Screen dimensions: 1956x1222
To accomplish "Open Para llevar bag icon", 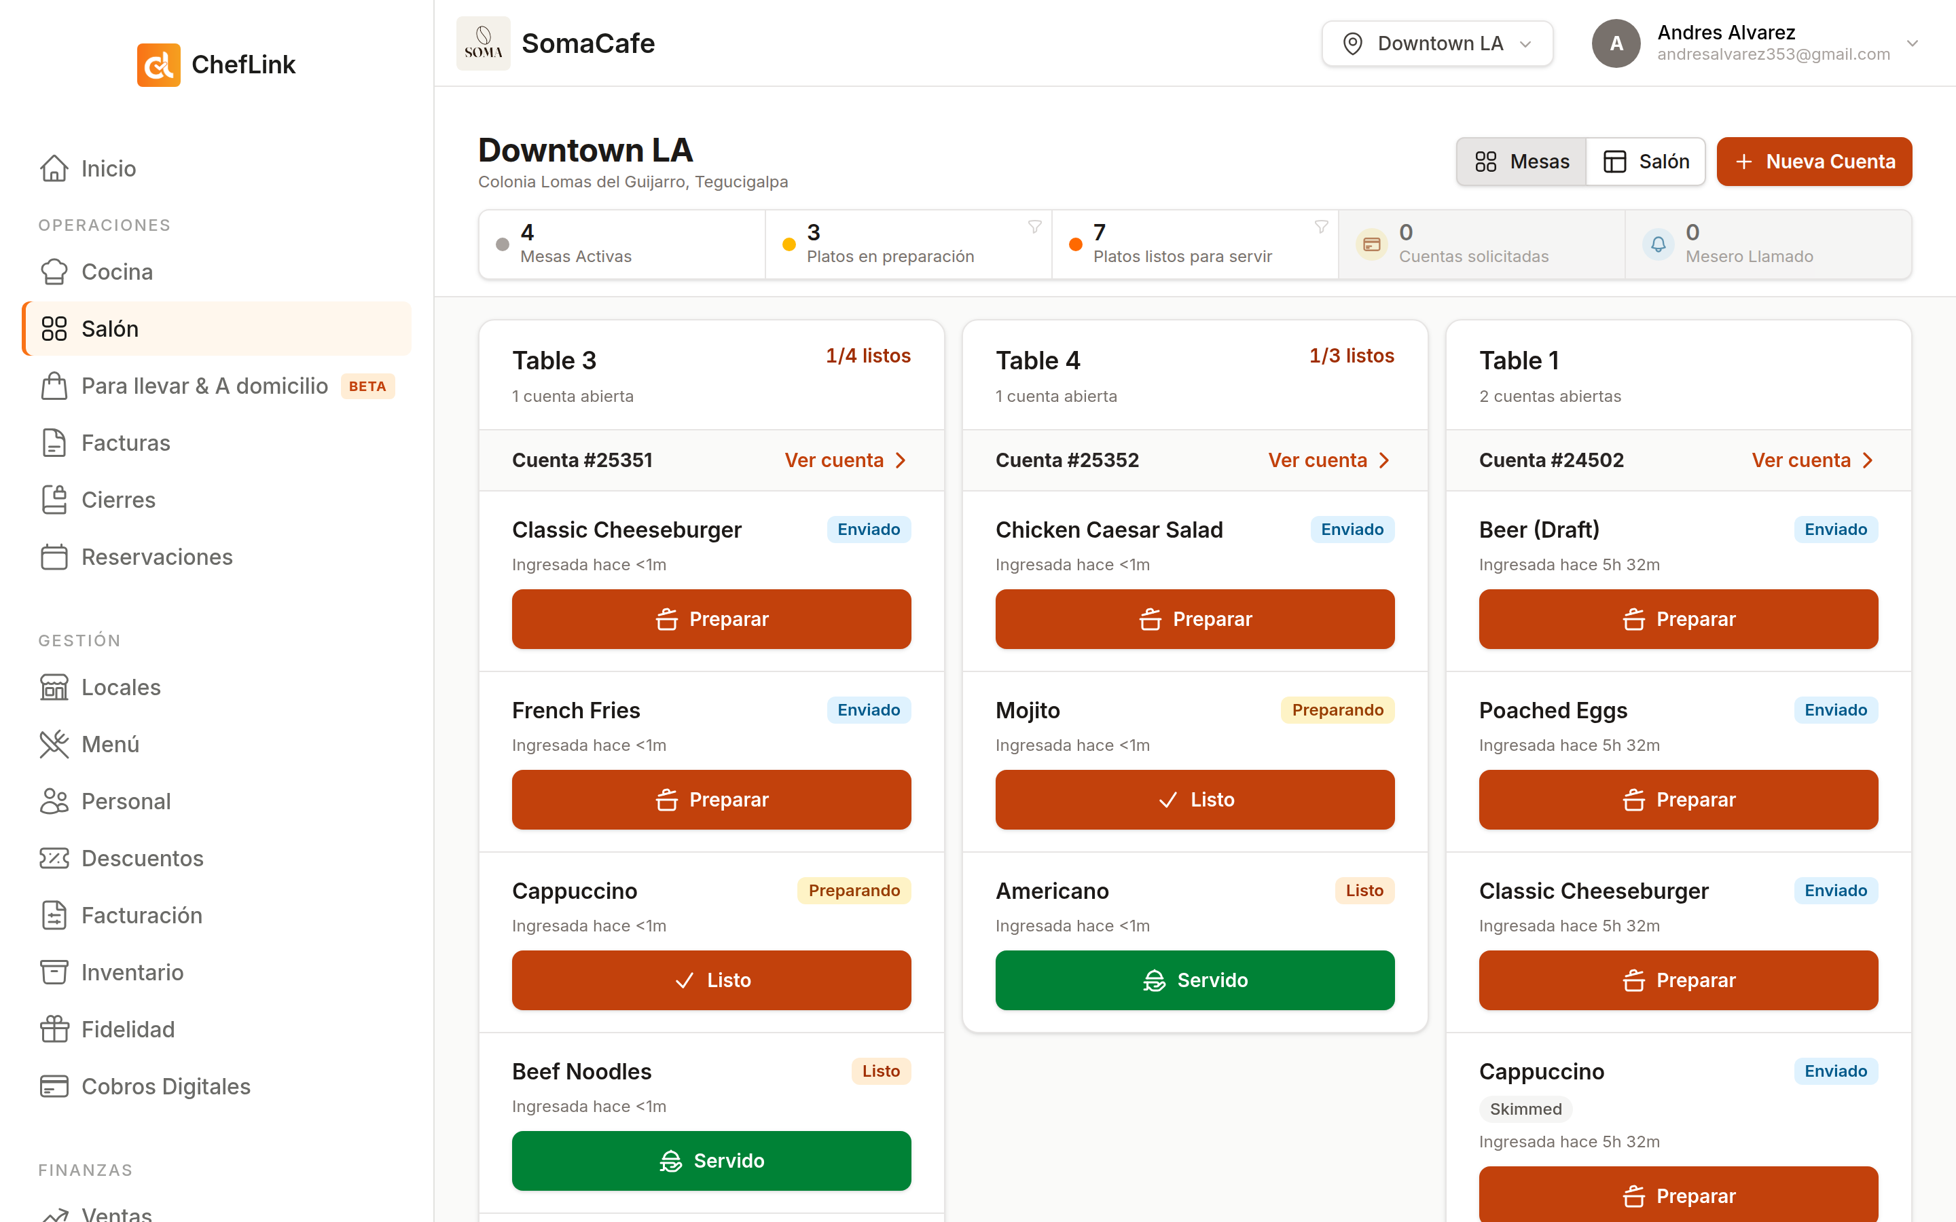I will coord(54,386).
